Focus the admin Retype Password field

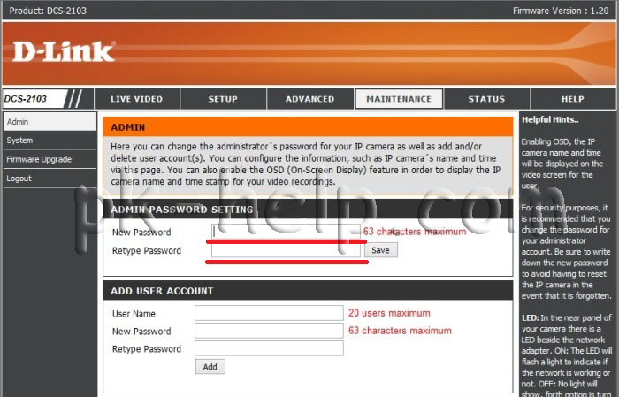tap(286, 250)
